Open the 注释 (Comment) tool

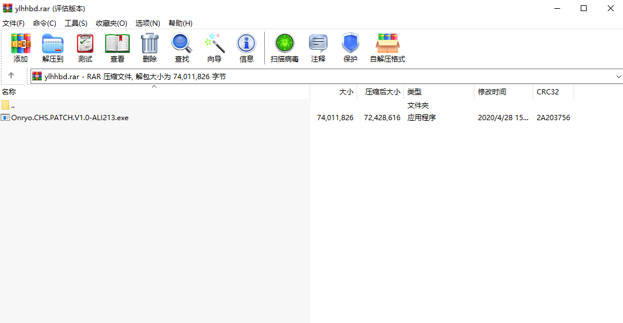(318, 43)
